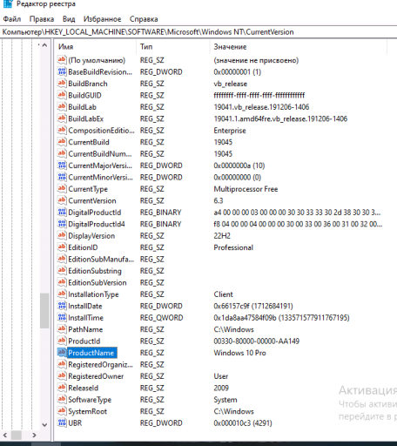Click the binary icon beside DigitalProductId
Image resolution: width=397 pixels, height=446 pixels.
(x=62, y=212)
